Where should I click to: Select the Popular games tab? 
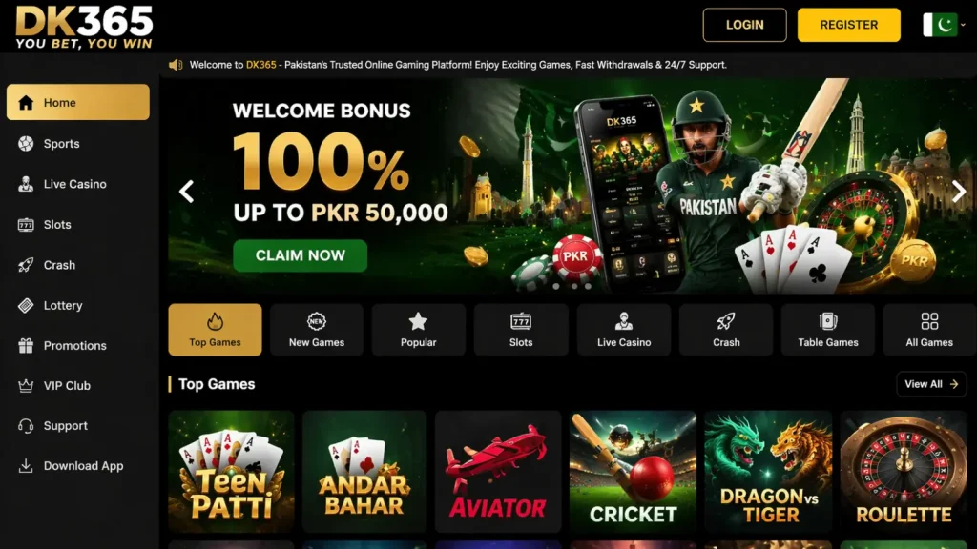pos(419,330)
